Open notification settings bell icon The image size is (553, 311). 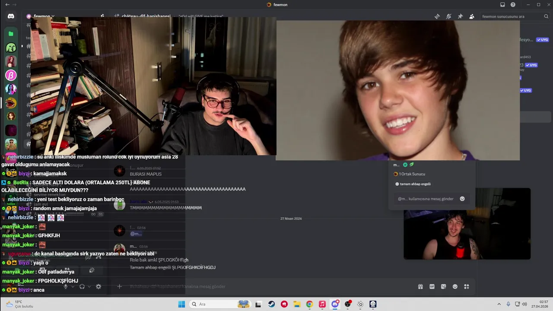pyautogui.click(x=449, y=16)
